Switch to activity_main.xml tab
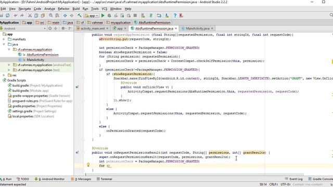333x187 pixels. (93, 29)
